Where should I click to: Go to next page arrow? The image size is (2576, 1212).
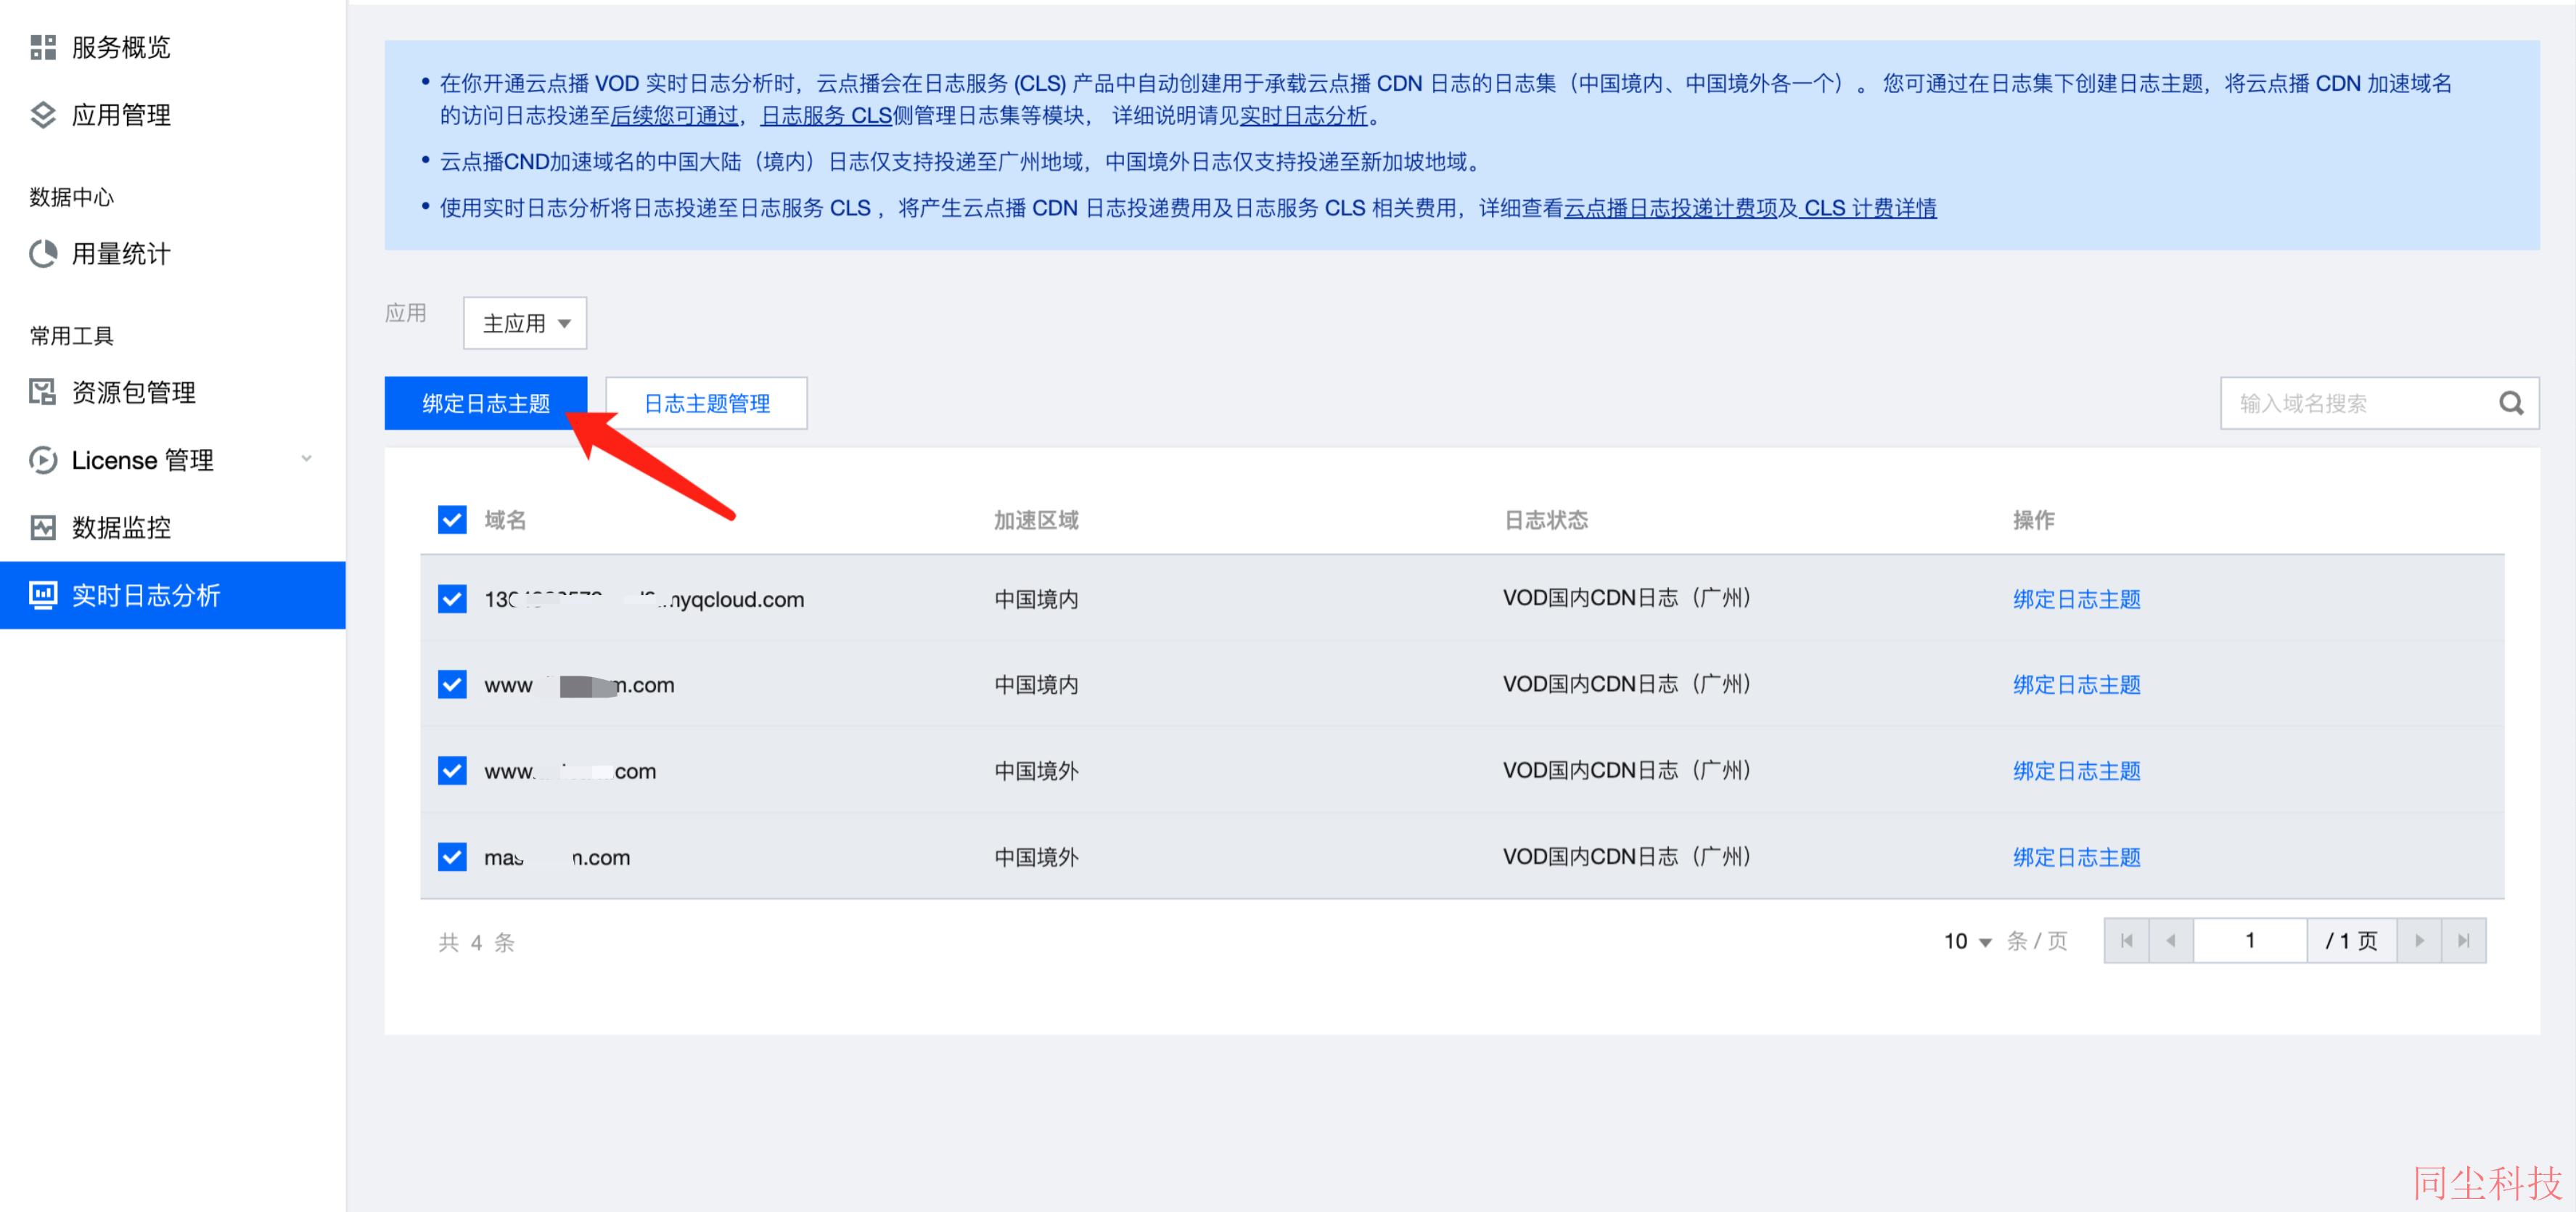pos(2419,941)
